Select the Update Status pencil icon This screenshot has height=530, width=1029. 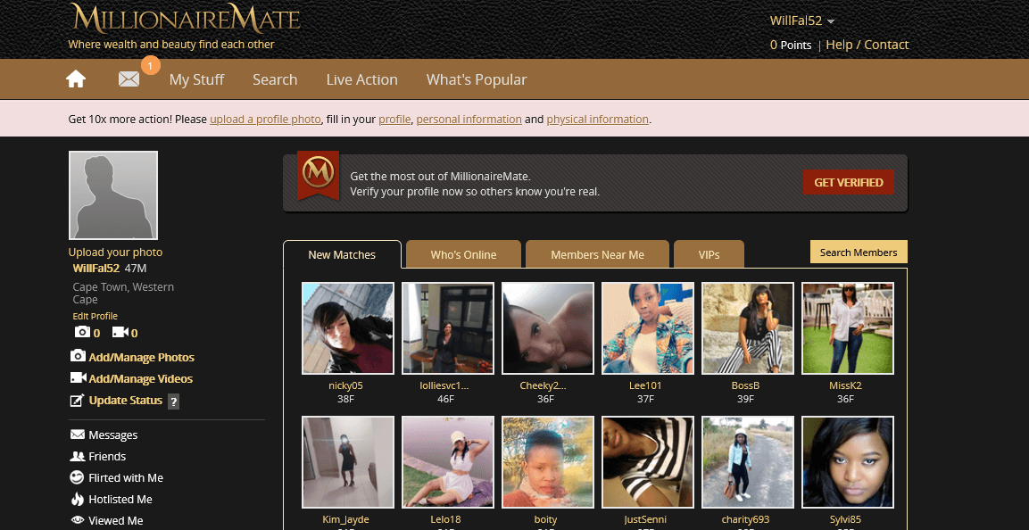coord(78,400)
